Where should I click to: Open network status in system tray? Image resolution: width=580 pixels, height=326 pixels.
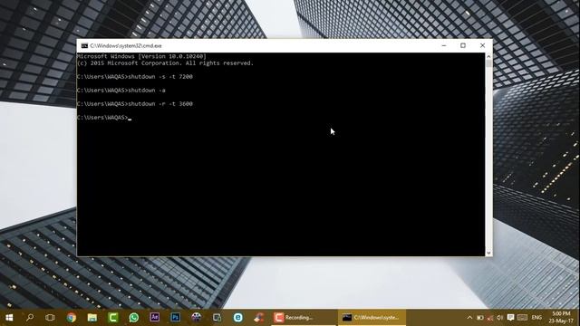click(489, 318)
